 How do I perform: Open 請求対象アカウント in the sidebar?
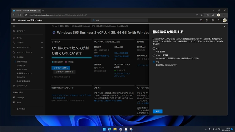[x=24, y=73]
